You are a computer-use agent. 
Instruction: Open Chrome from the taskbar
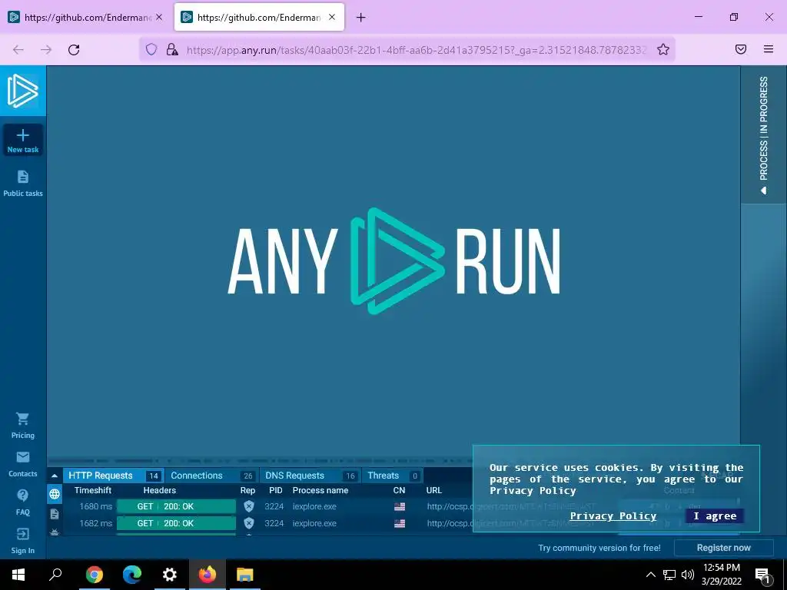coord(95,575)
